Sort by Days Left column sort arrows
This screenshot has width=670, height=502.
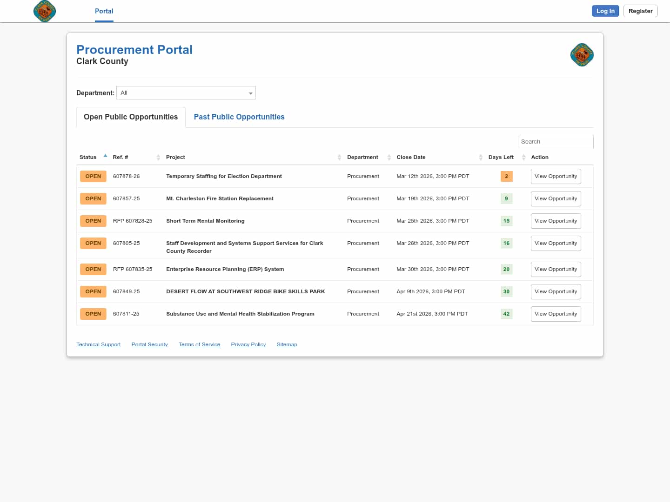point(523,158)
